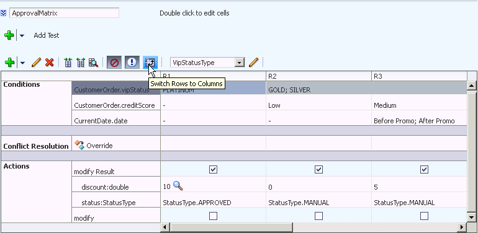
Task: Select the R3 column header
Action: (x=419, y=76)
